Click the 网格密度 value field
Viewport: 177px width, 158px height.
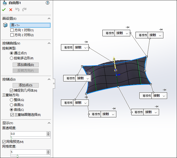point(28,152)
